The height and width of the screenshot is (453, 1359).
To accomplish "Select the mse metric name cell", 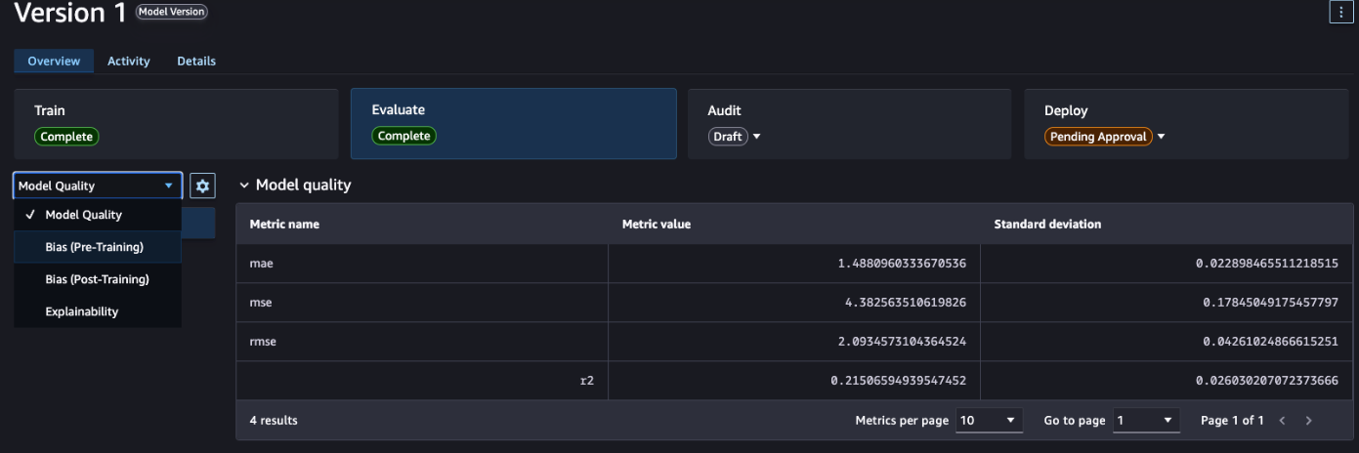I will pyautogui.click(x=422, y=303).
